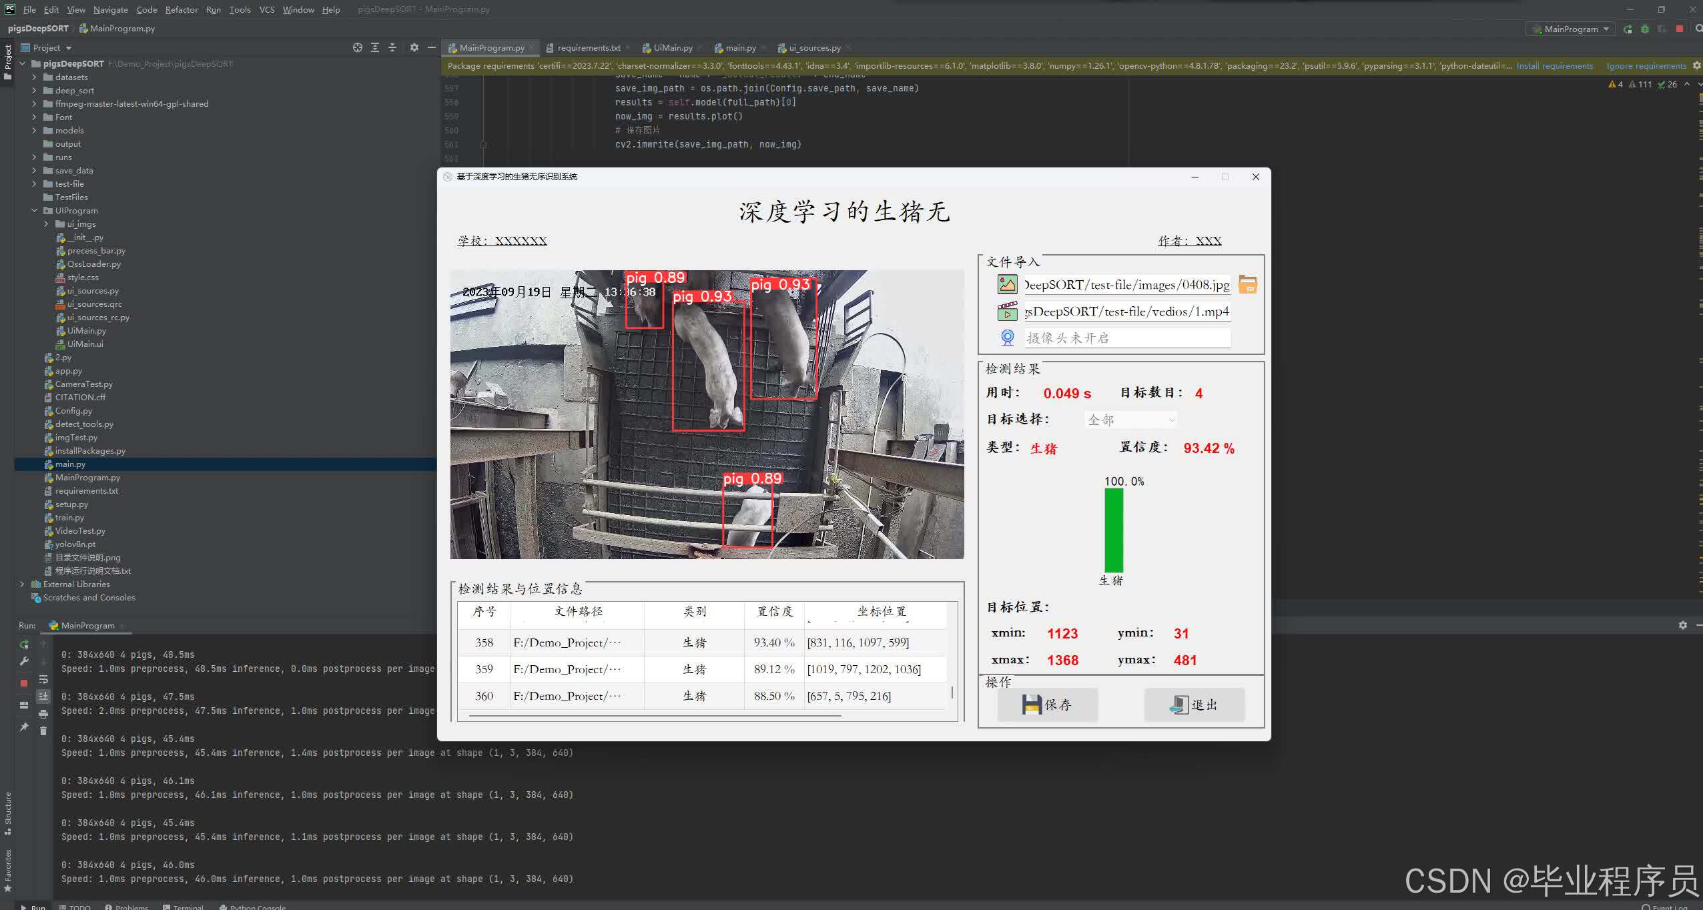This screenshot has height=910, width=1703.
Task: Clear all Run console output
Action: click(43, 731)
